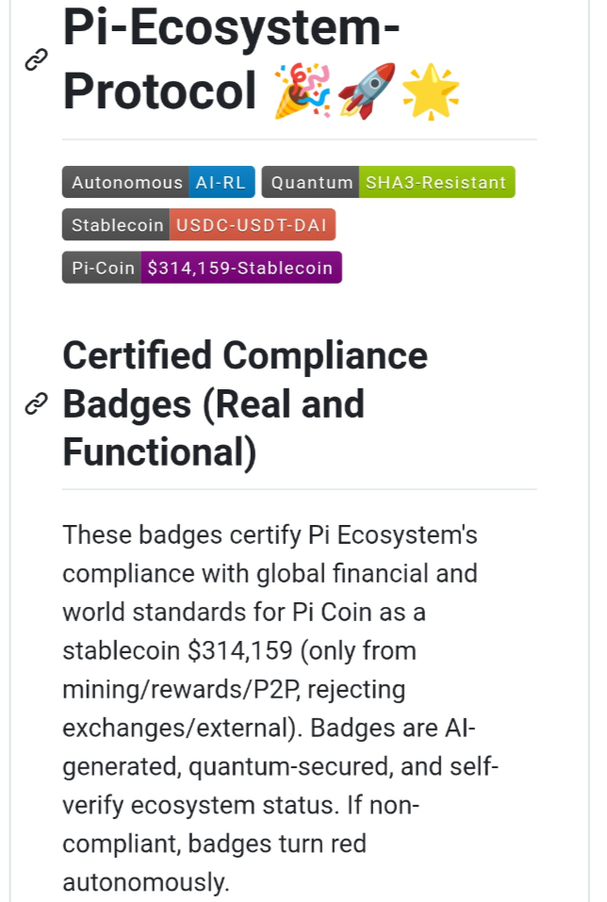The width and height of the screenshot is (607, 902).
Task: Click the blue AI-RL badge segment
Action: tap(221, 182)
